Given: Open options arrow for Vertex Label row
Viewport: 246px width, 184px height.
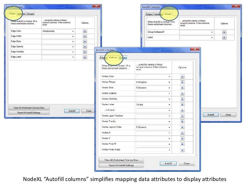Looking at the screenshot, I should coord(182,105).
